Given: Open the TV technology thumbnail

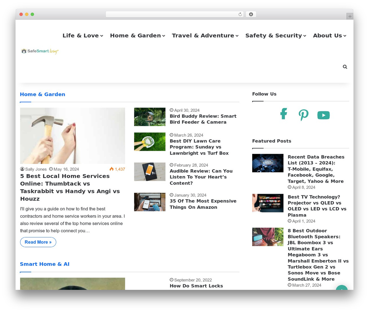Looking at the screenshot, I should point(268,203).
